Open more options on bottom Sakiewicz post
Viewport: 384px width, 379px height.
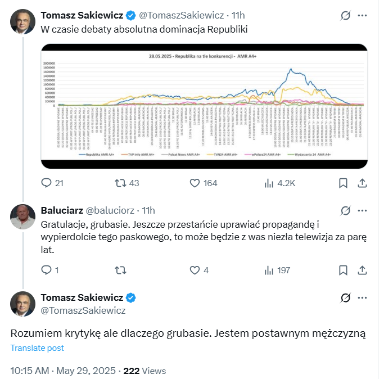point(363,297)
